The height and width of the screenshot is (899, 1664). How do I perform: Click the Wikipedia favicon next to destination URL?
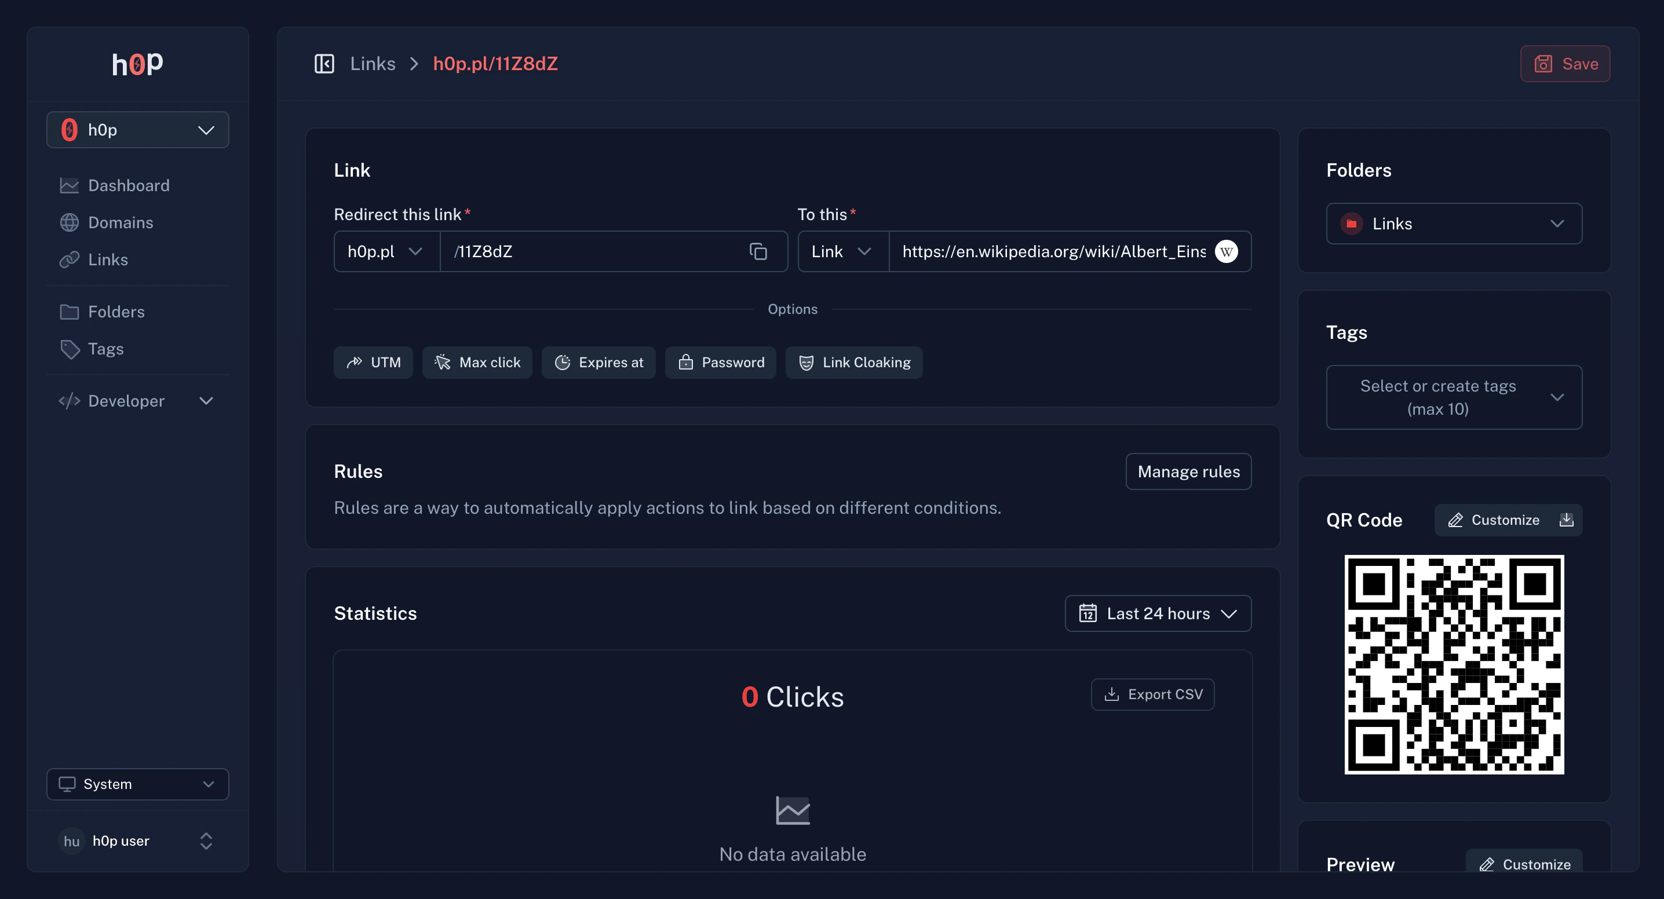pos(1226,251)
